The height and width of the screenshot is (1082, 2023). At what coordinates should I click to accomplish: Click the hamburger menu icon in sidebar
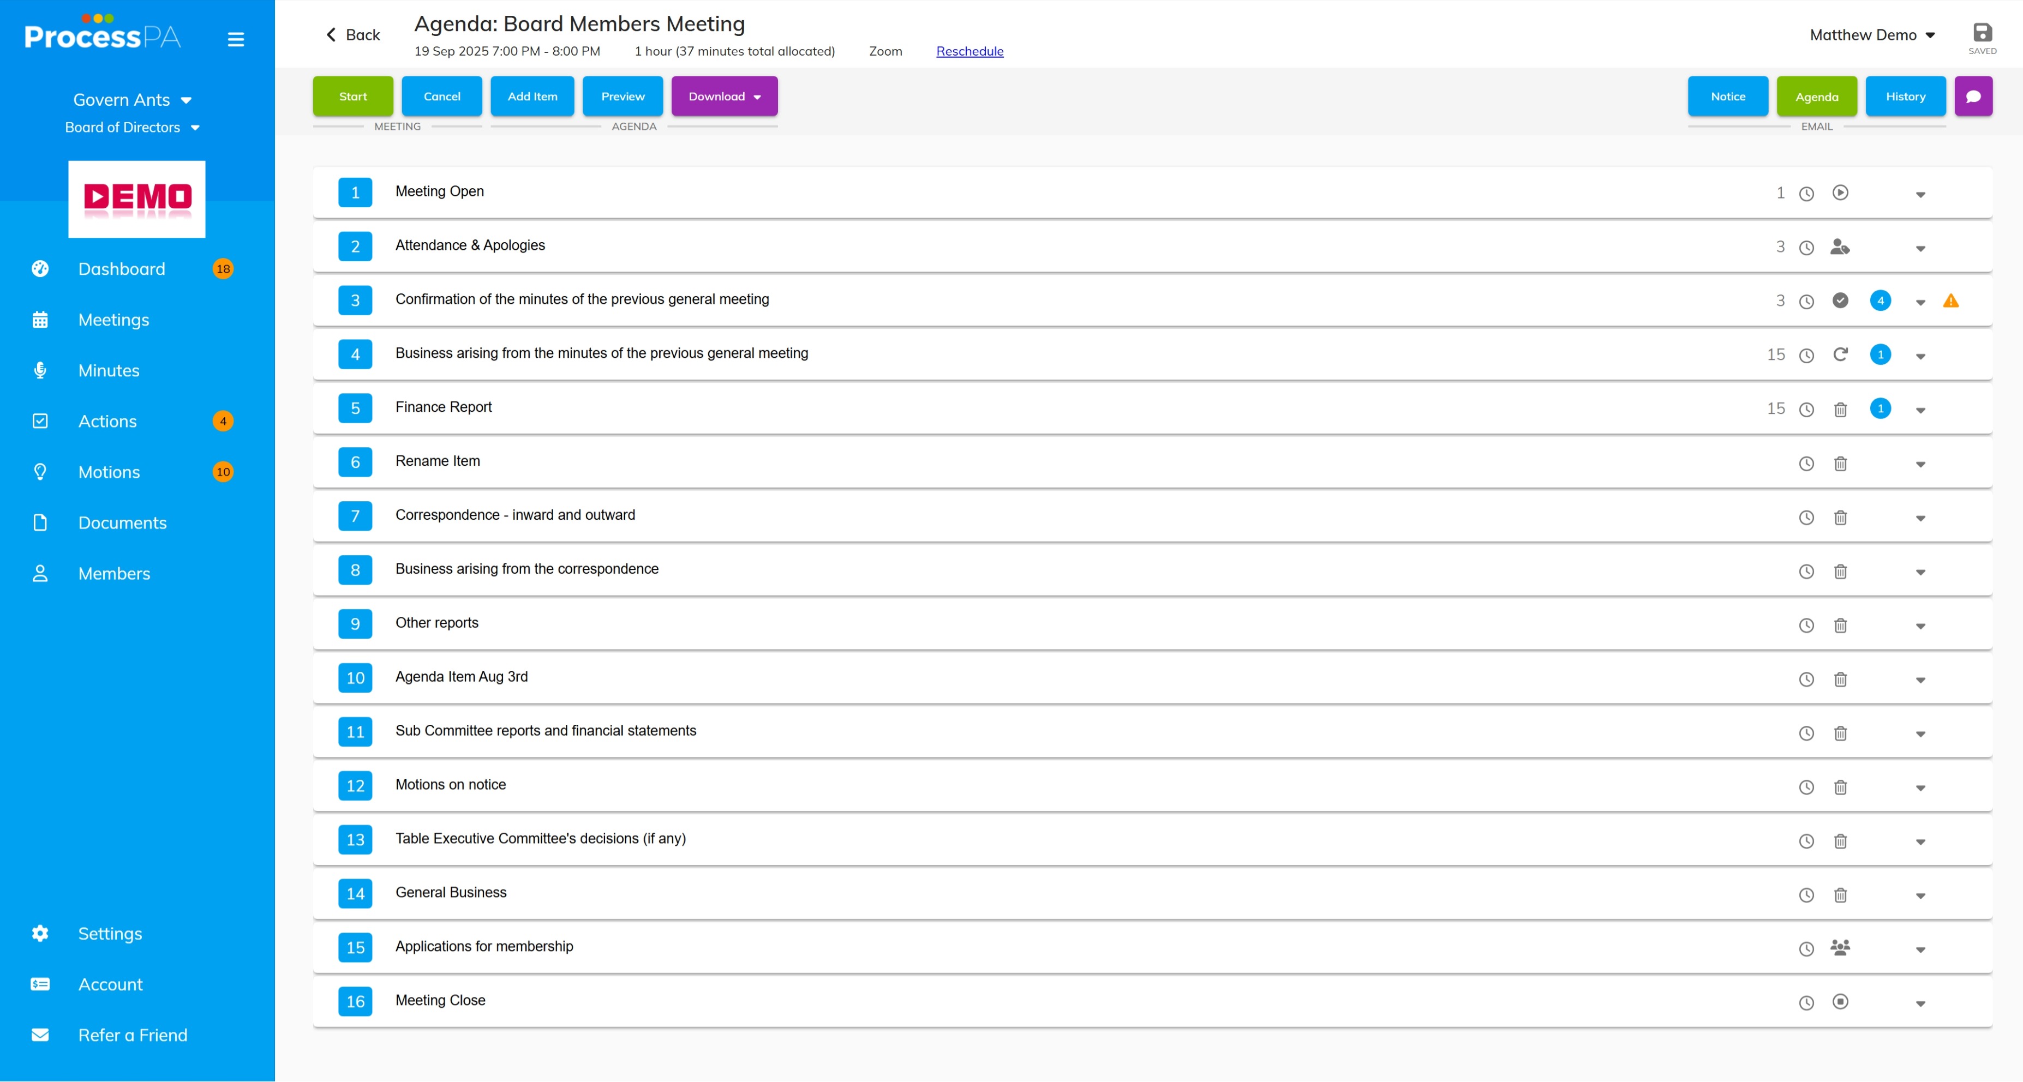(x=236, y=39)
